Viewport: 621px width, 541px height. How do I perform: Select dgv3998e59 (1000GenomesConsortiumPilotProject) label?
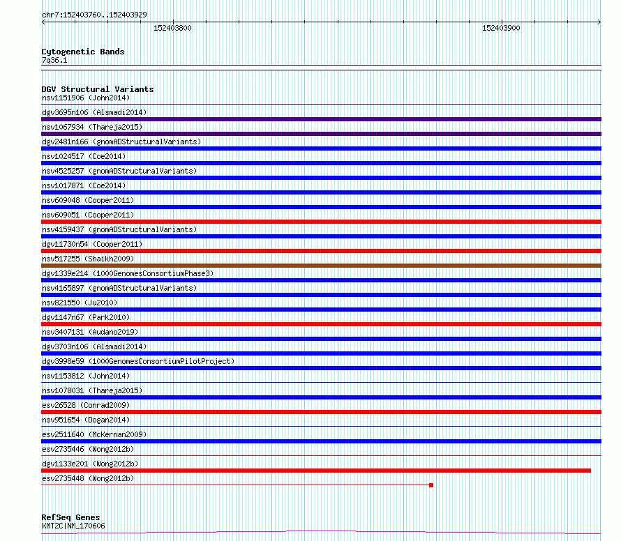coord(138,361)
